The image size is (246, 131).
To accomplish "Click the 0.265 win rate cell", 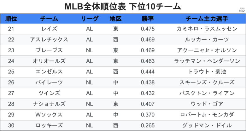I will point(148,125).
